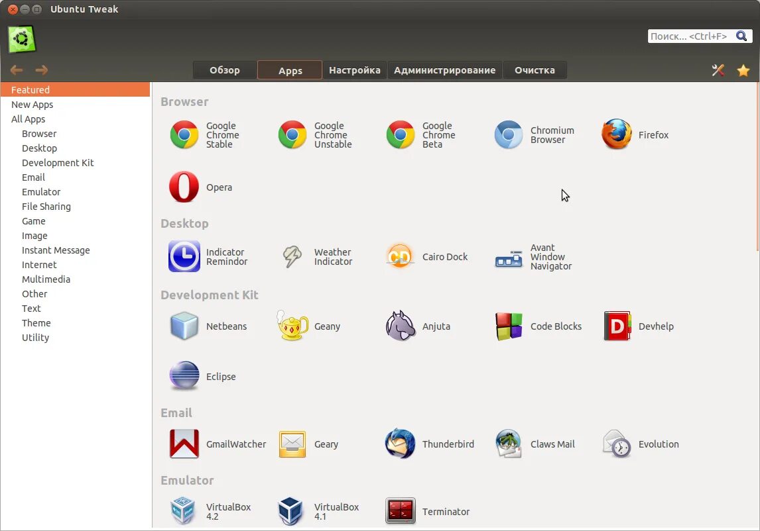Screen dimensions: 760x531
Task: Click the favorites star icon
Action: point(743,71)
